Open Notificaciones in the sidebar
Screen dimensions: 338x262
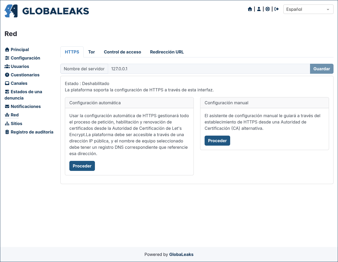pyautogui.click(x=23, y=106)
